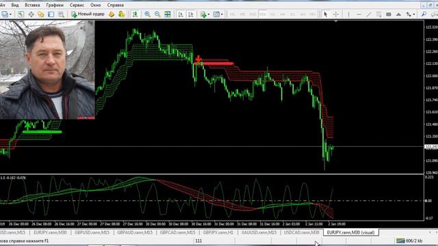Select the vertical line tool
The width and height of the screenshot is (438, 246).
348,14
